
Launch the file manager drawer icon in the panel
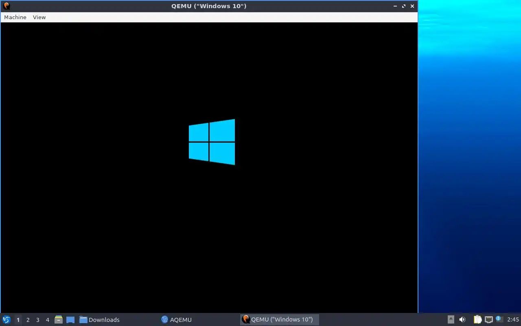click(x=59, y=319)
